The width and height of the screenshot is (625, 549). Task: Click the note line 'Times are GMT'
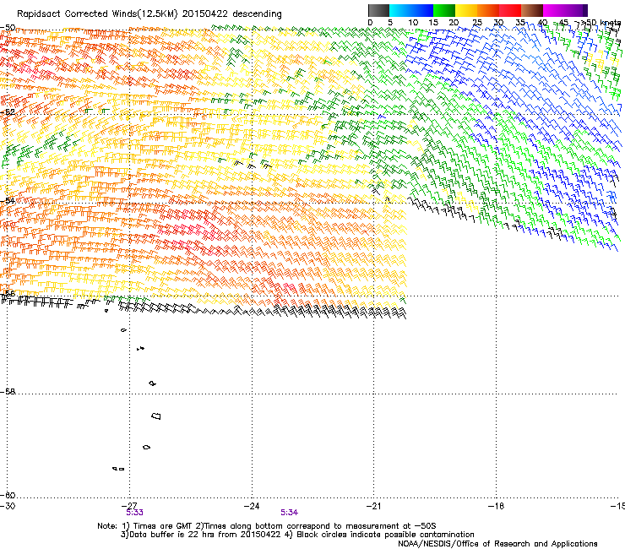tap(163, 526)
